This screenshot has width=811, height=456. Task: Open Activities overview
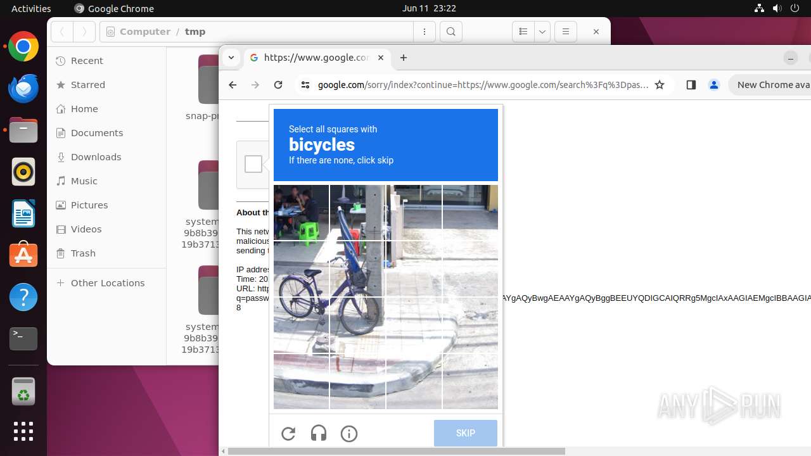tap(31, 8)
